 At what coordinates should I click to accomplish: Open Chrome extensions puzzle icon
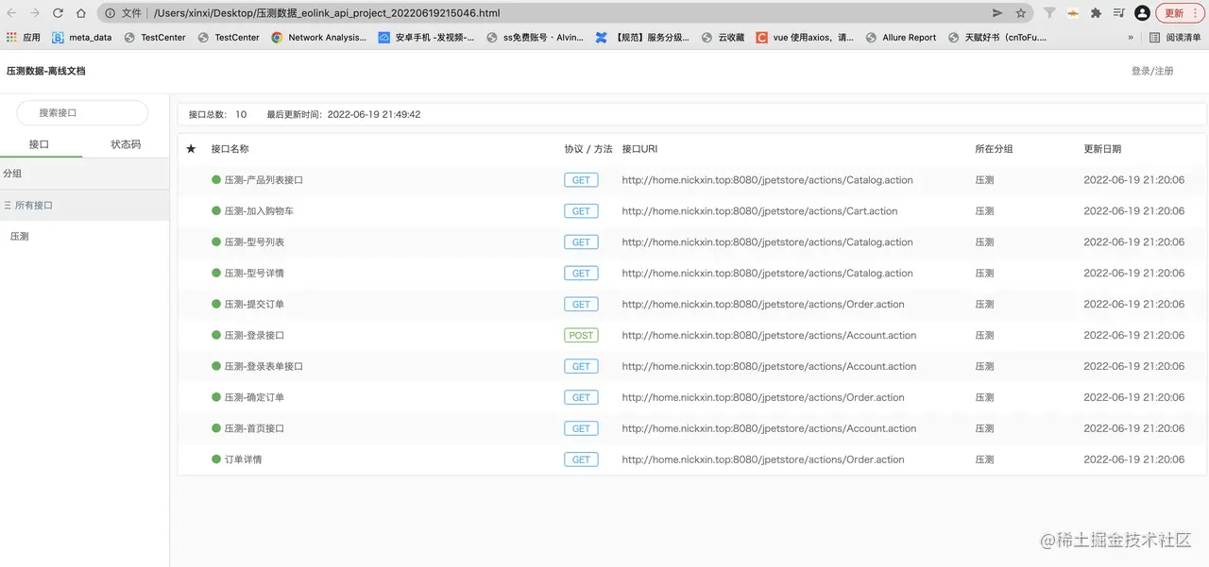(1096, 13)
